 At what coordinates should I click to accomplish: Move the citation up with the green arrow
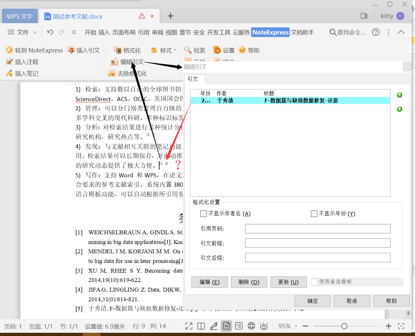[400, 95]
